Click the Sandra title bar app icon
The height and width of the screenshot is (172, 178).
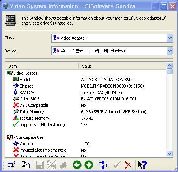pyautogui.click(x=5, y=6)
